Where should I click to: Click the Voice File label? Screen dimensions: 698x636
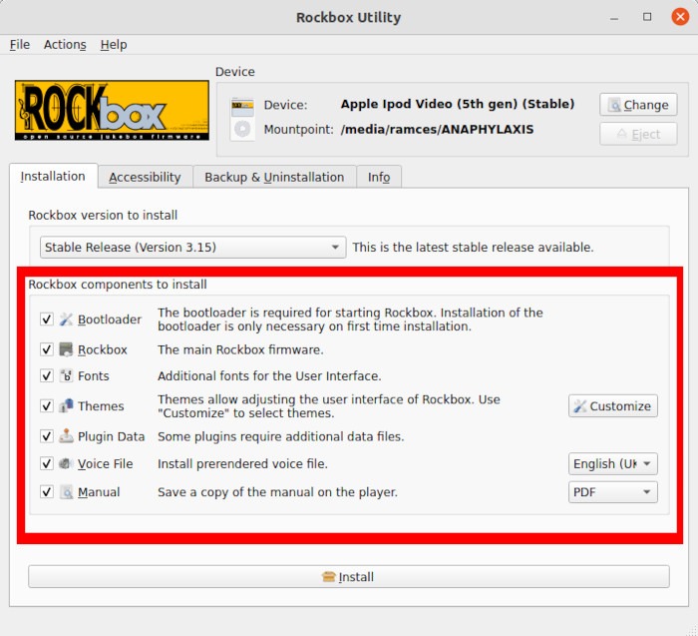click(x=105, y=464)
